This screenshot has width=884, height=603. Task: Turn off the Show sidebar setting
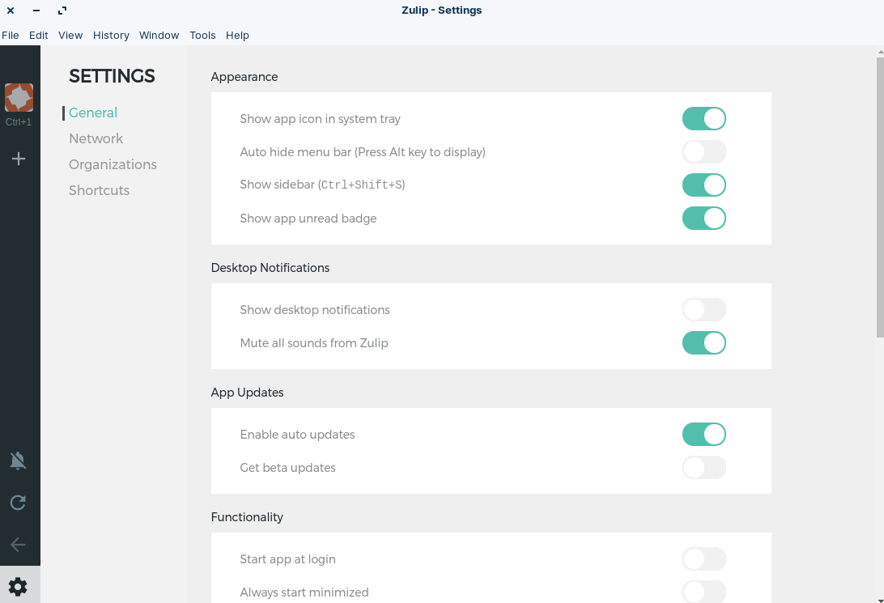[703, 185]
